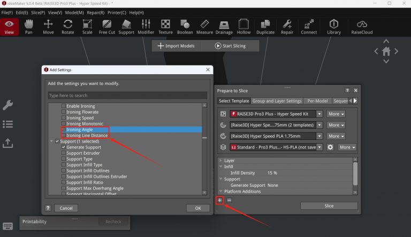Image resolution: width=411 pixels, height=237 pixels.
Task: Uncheck the Generate Support checkbox
Action: tap(64, 147)
